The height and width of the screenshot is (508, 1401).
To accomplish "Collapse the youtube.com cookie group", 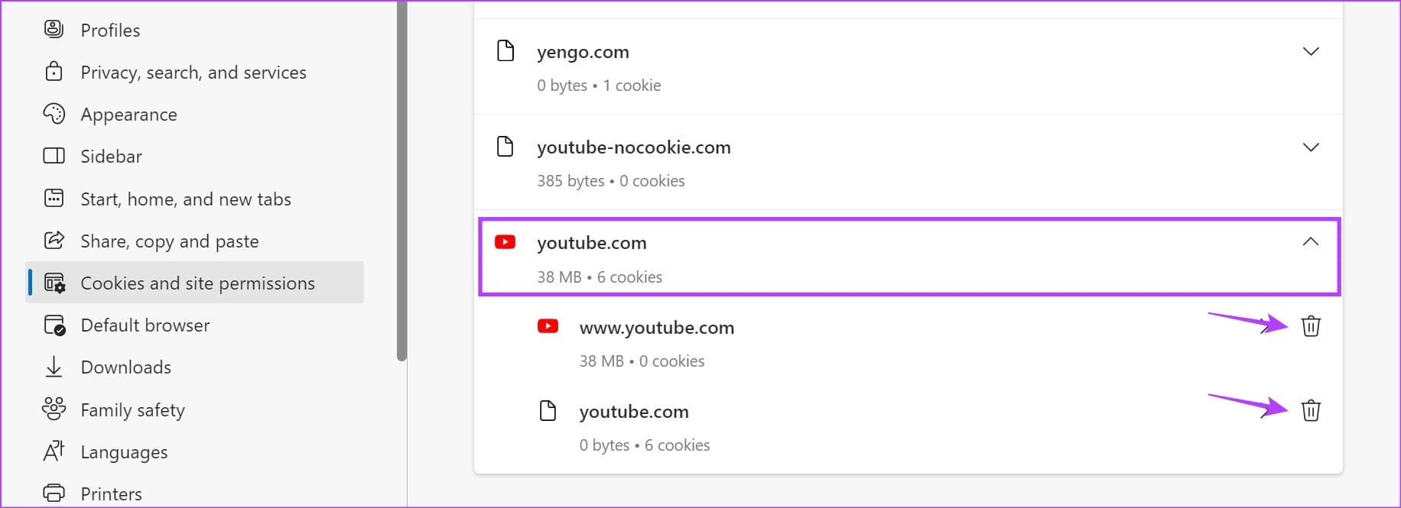I will click(x=1311, y=242).
